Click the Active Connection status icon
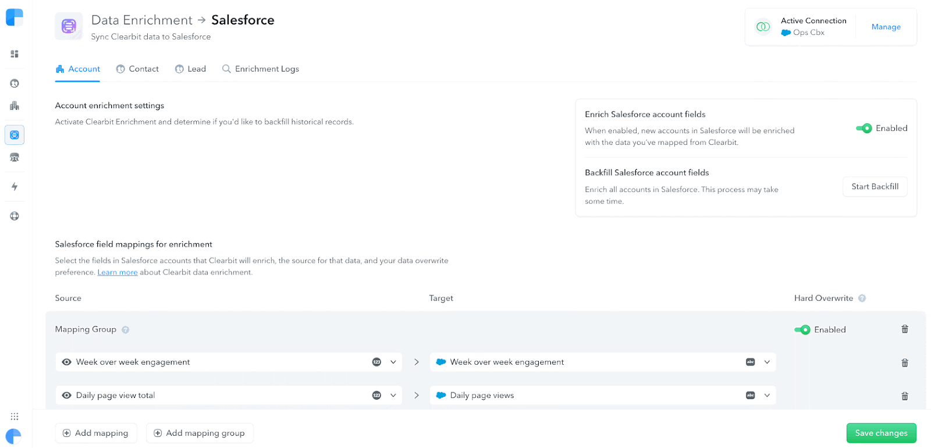931x448 pixels. pyautogui.click(x=763, y=27)
